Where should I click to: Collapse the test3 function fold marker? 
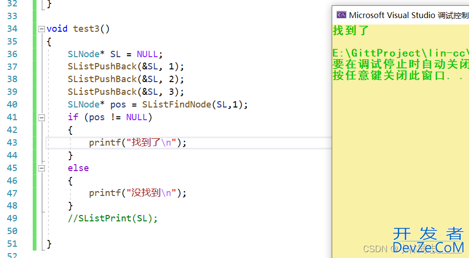click(42, 29)
